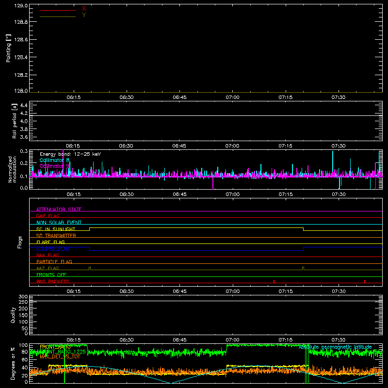Click the '100' tick on Degrees axis
The width and height of the screenshot is (388, 388).
(x=23, y=345)
